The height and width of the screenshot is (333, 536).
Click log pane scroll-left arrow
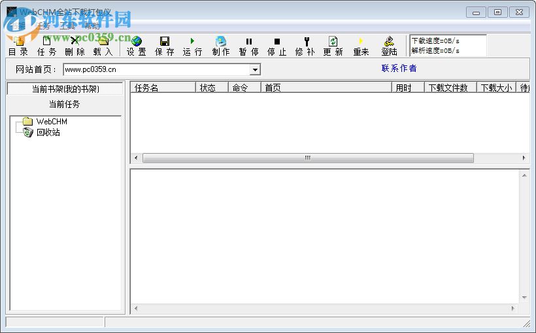coord(136,308)
